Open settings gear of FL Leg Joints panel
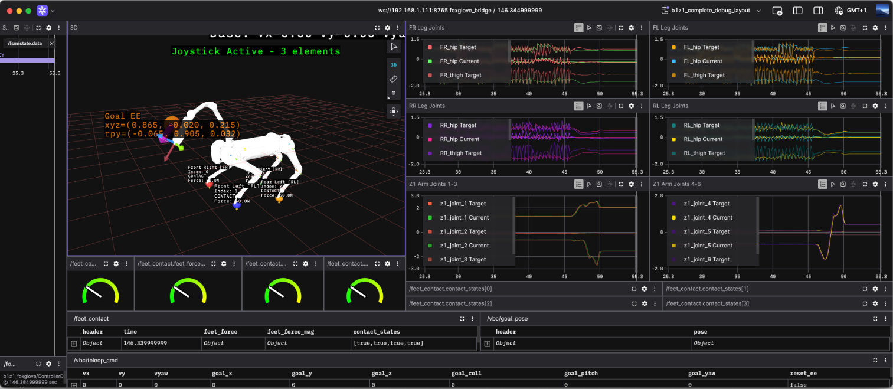This screenshot has height=389, width=893. [x=875, y=28]
